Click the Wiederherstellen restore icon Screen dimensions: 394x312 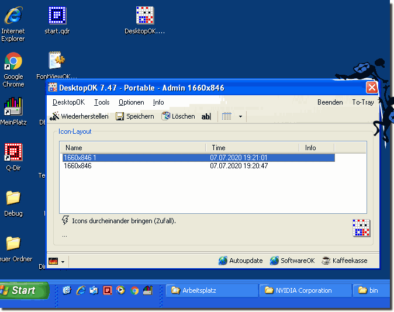click(54, 116)
